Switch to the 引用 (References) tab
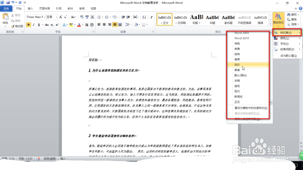 click(x=58, y=8)
